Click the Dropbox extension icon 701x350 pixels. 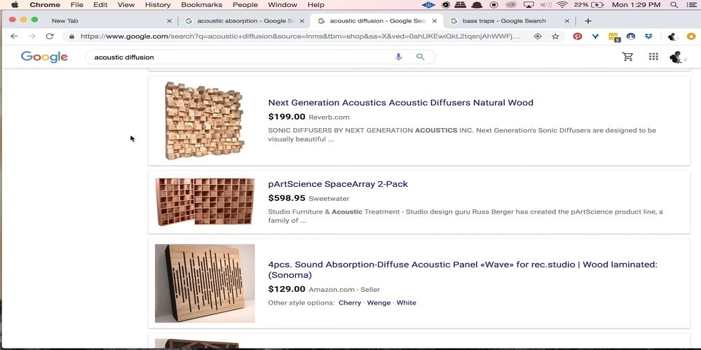coord(648,36)
